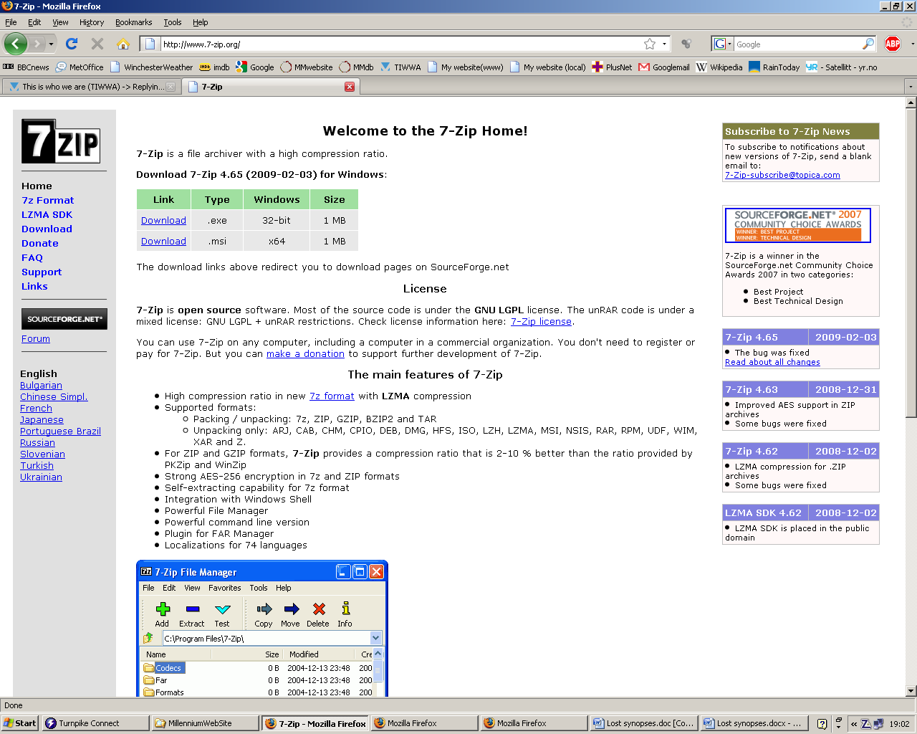The width and height of the screenshot is (917, 734).
Task: Open the Firefox home page icon
Action: point(123,44)
